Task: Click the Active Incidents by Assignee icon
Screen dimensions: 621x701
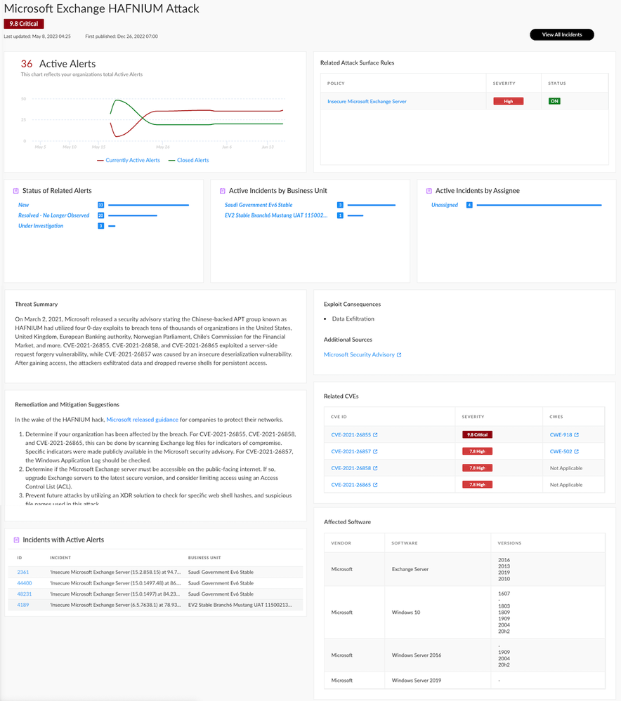Action: click(x=429, y=191)
